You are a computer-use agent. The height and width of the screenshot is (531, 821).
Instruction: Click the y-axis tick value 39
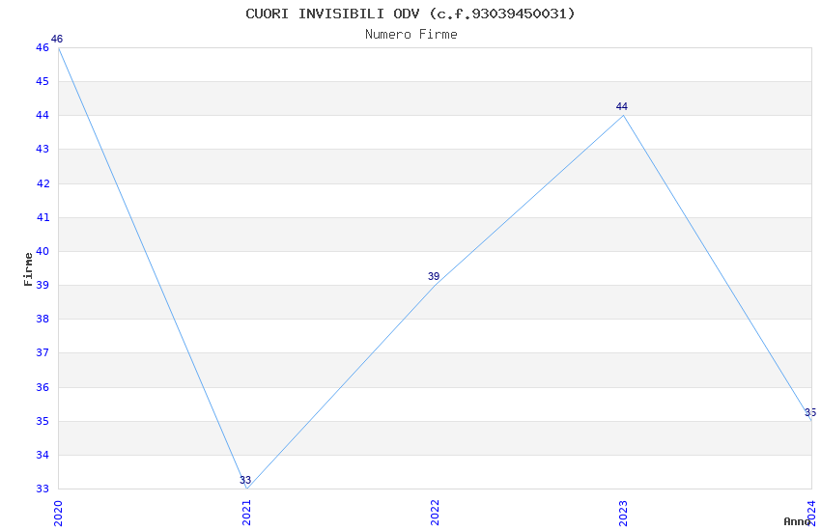[42, 285]
